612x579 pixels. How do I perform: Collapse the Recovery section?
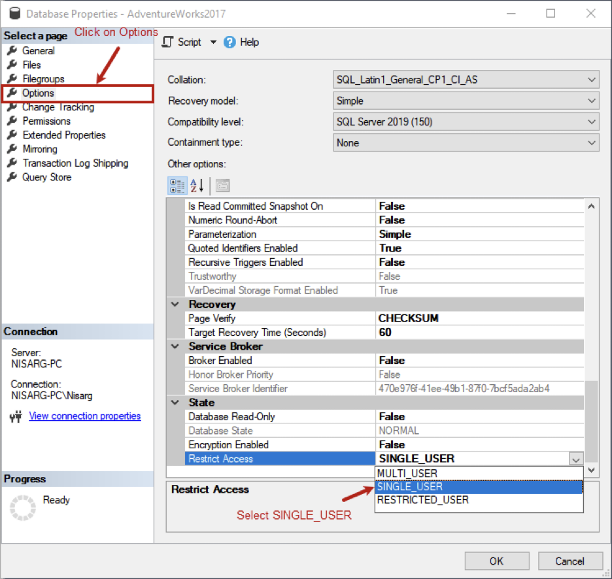[x=175, y=305]
